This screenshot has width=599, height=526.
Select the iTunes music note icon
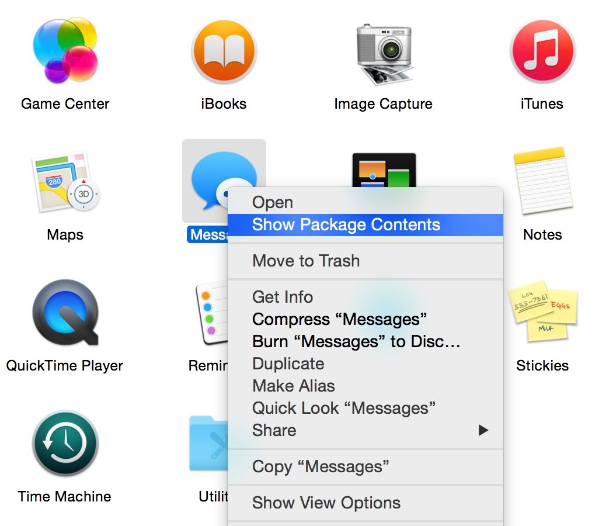click(542, 51)
